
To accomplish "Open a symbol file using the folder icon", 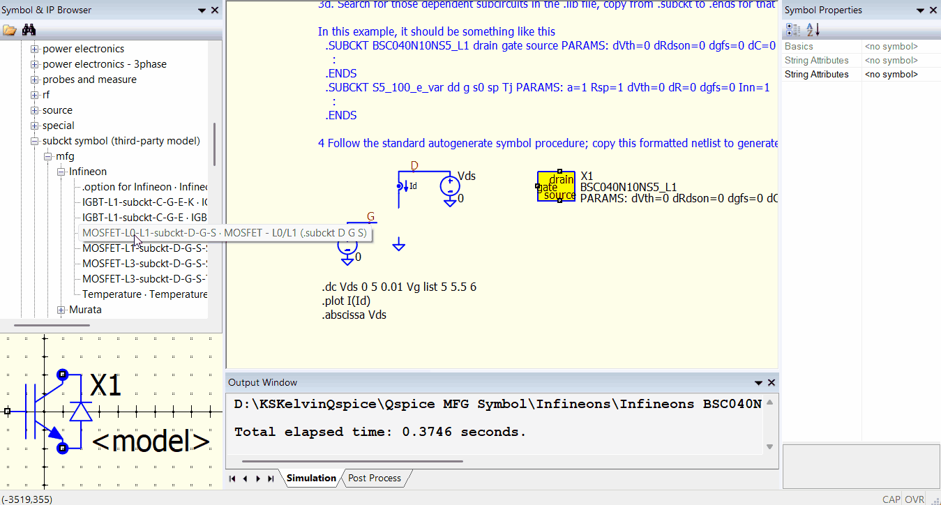I will 10,29.
